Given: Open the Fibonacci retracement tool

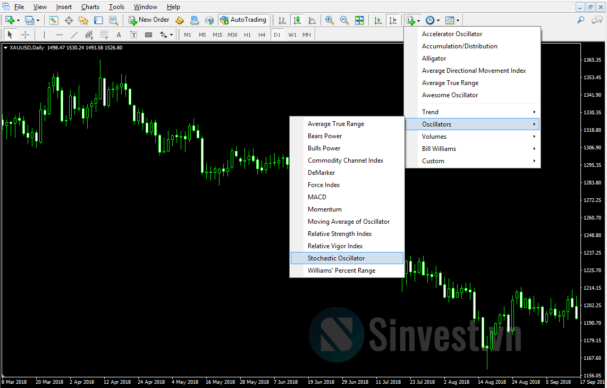Looking at the screenshot, I should pos(104,35).
